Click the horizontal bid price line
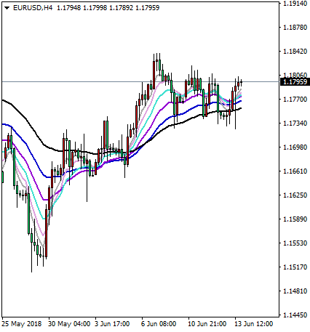This screenshot has width=310, height=332. (140, 81)
